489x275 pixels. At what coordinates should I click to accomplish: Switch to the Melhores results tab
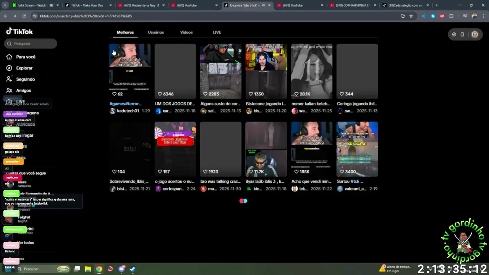[125, 32]
